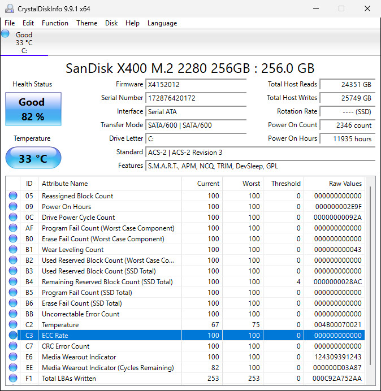Click status orb for B5 Program Fail Count
The height and width of the screenshot is (391, 381).
point(13,292)
